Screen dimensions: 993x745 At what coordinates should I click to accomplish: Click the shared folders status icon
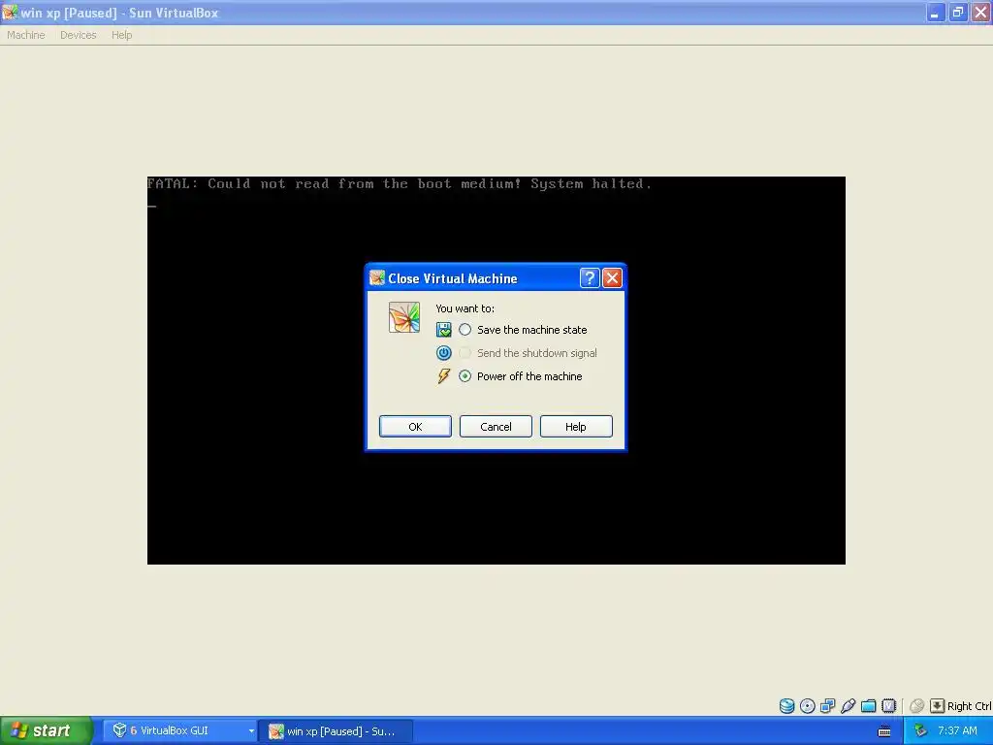point(868,706)
